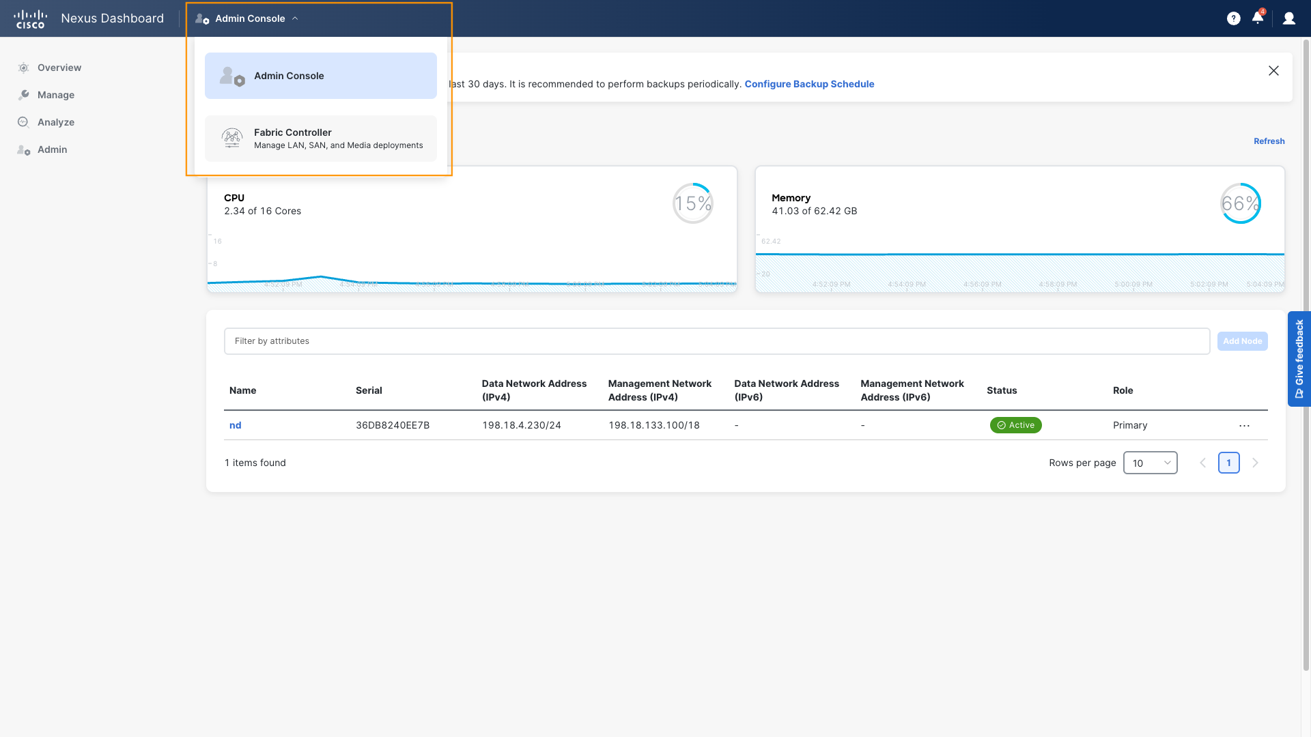Go to page 1 of results
1311x737 pixels.
click(1229, 463)
